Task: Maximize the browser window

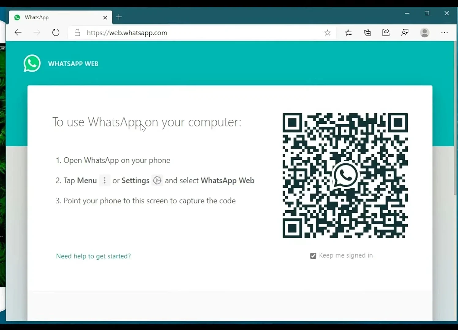Action: 427,13
